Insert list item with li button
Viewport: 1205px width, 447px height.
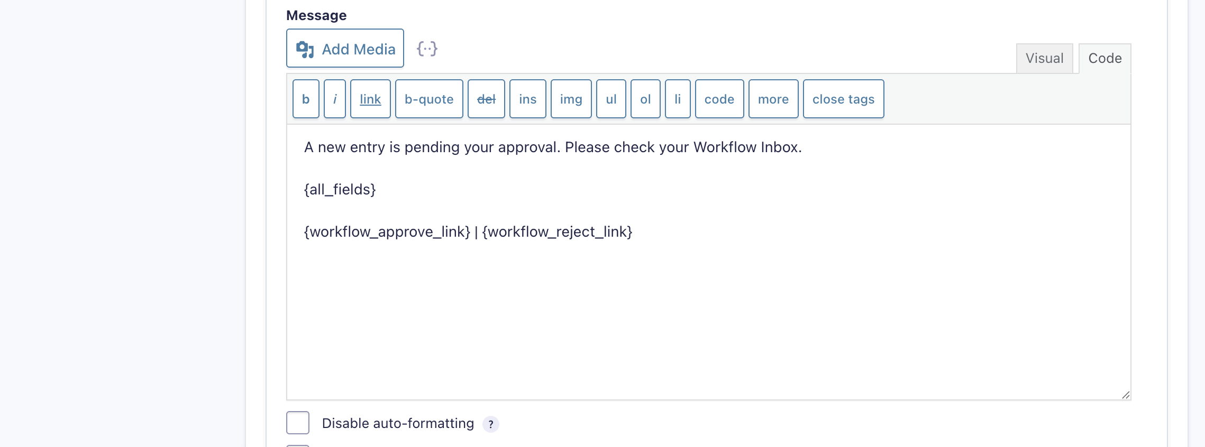(678, 99)
